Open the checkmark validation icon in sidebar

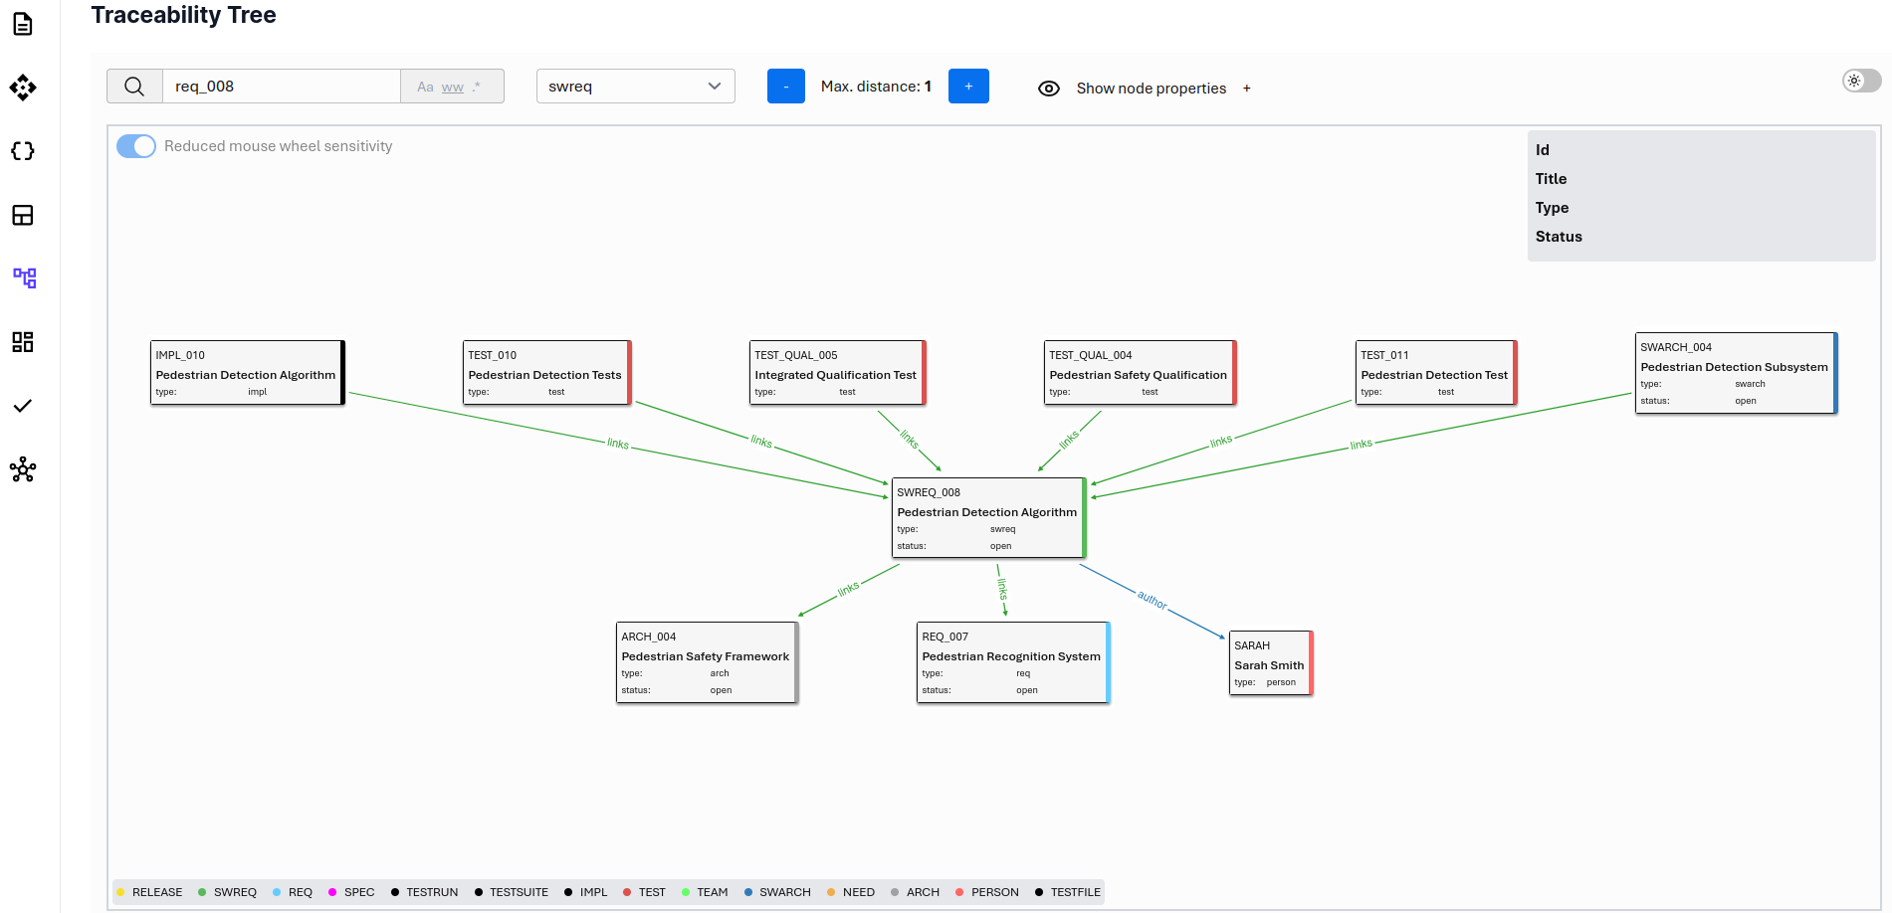23,406
